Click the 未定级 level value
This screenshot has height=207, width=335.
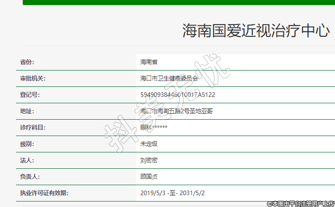pos(149,144)
